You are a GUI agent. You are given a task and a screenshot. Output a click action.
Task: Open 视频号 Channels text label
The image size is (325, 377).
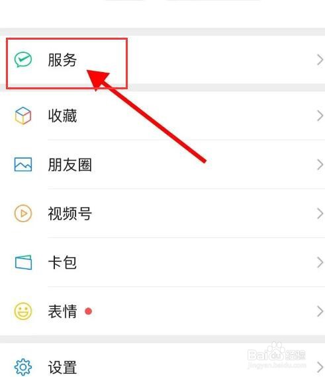(x=70, y=214)
